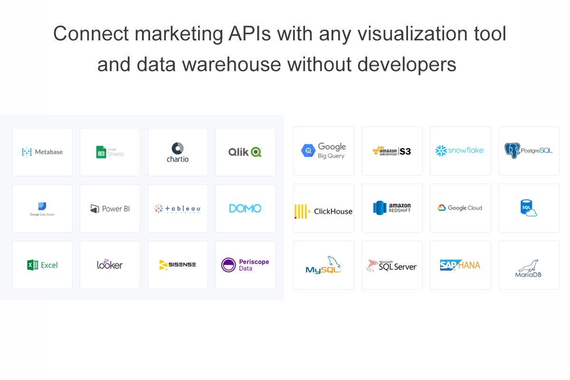
Task: Click the Qlik logo card
Action: pos(246,152)
